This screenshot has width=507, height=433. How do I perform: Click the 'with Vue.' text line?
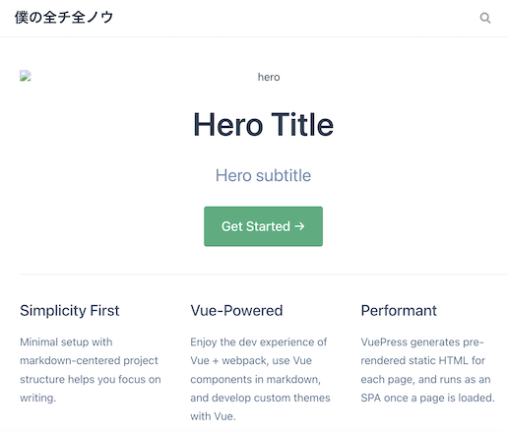[x=213, y=416]
